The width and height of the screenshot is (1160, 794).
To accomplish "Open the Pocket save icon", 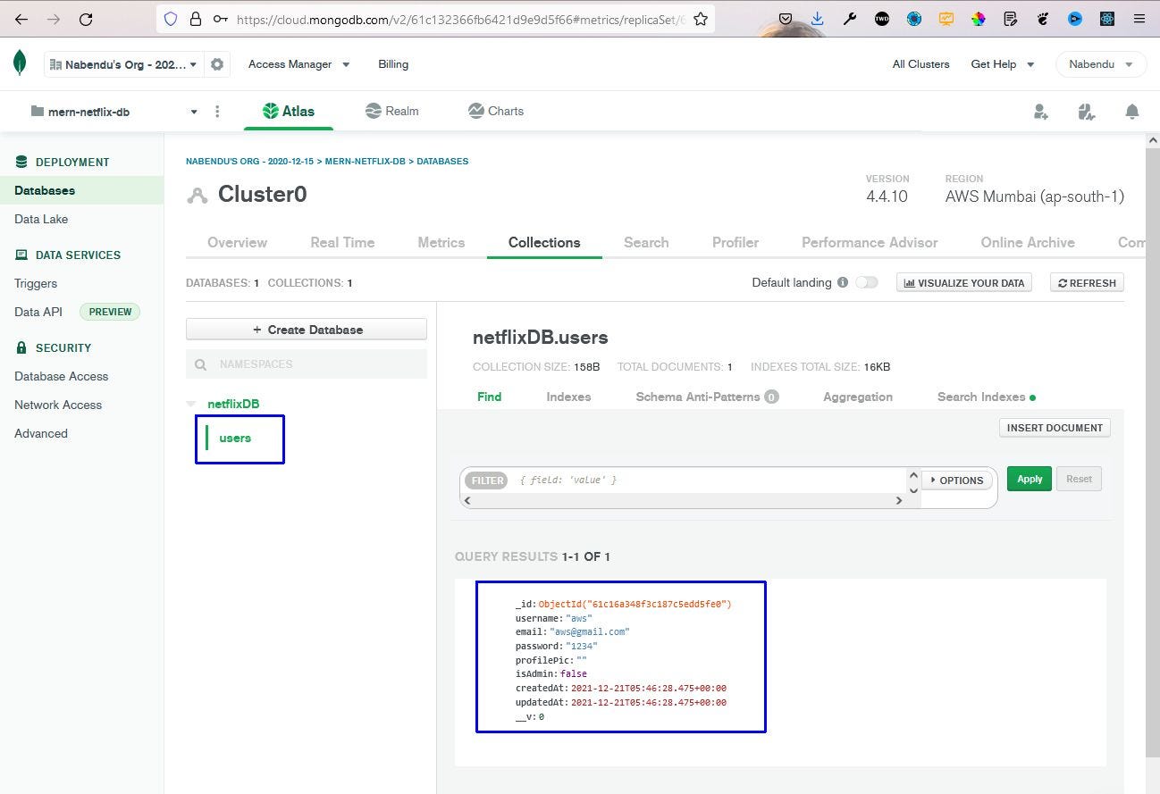I will pyautogui.click(x=786, y=19).
